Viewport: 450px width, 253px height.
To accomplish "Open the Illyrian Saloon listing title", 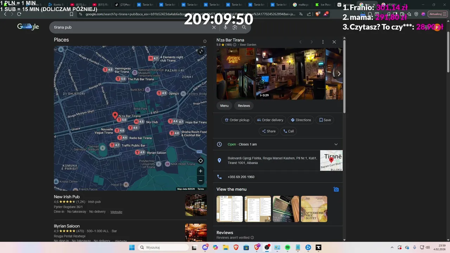I will click(67, 226).
